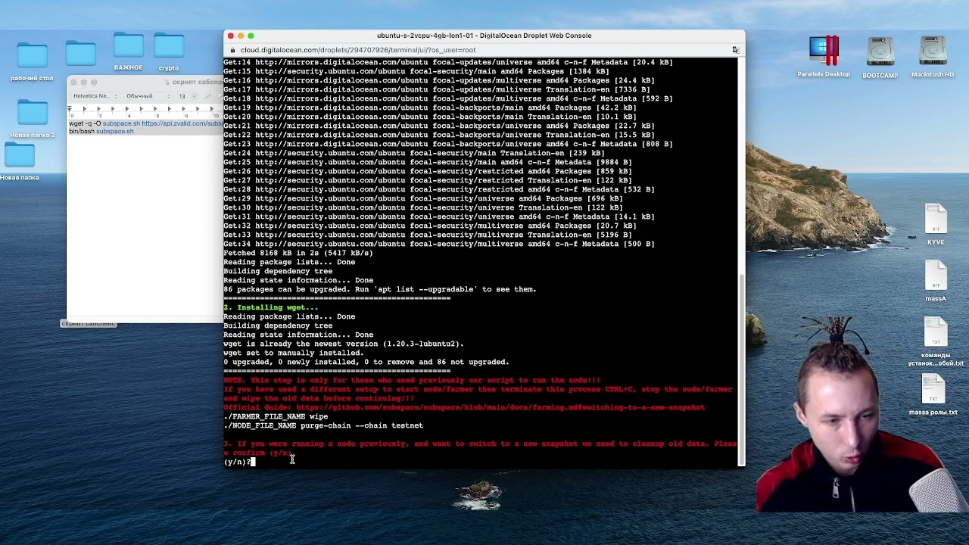Open the api.zvalid.com link in TextEdit
Image resolution: width=969 pixels, height=545 pixels.
tap(182, 123)
